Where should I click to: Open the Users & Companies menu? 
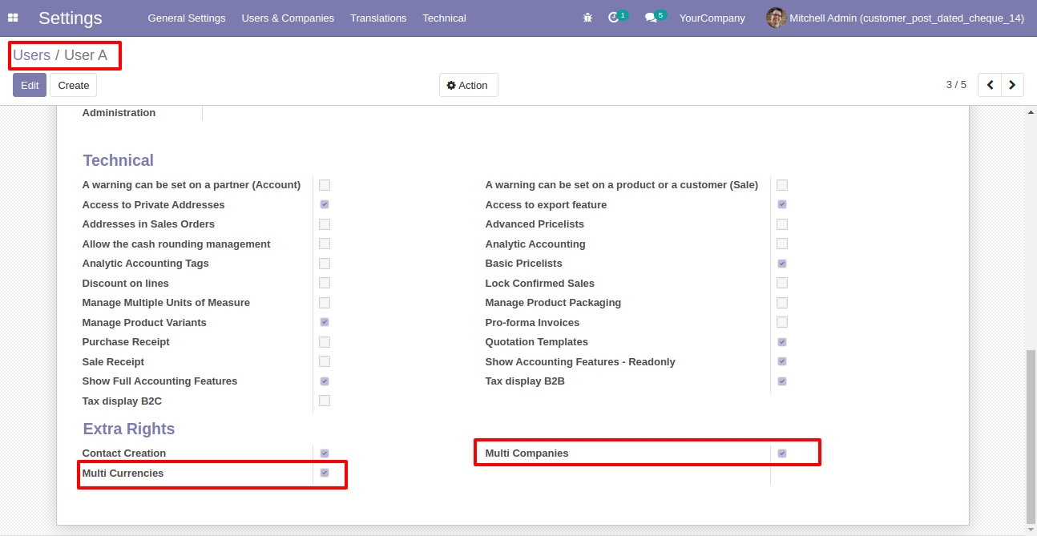(x=288, y=18)
